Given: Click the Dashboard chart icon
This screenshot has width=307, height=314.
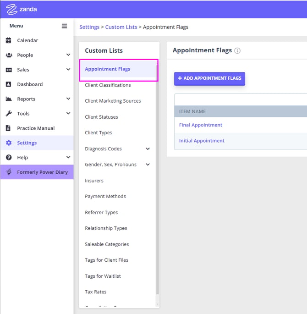Looking at the screenshot, I should coord(8,84).
